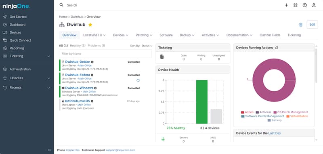Image resolution: width=323 pixels, height=154 pixels.
Task: Click support@ninjarmm.com email link
Action: (x=120, y=150)
